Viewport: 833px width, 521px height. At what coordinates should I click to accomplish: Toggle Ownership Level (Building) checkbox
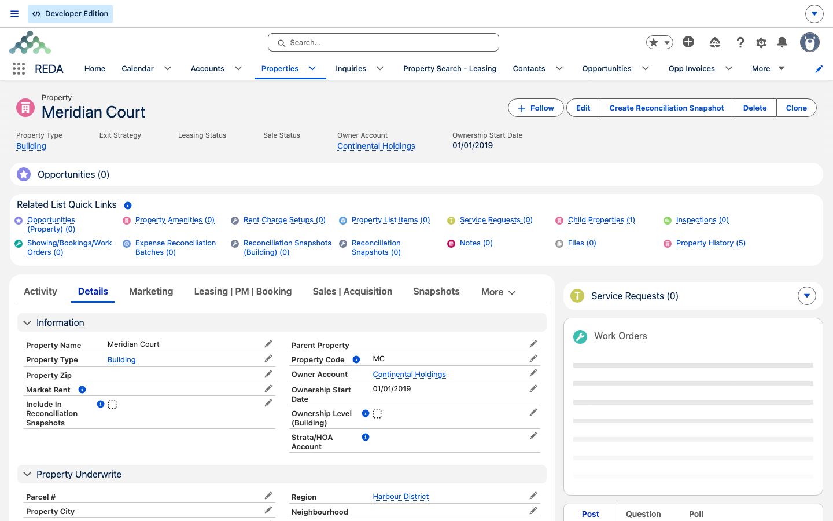377,414
